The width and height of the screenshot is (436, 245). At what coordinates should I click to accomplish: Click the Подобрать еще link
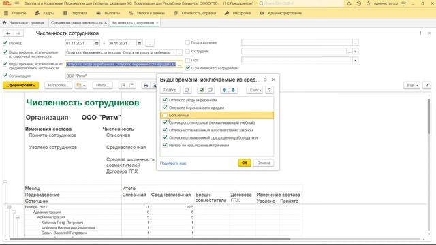click(173, 163)
